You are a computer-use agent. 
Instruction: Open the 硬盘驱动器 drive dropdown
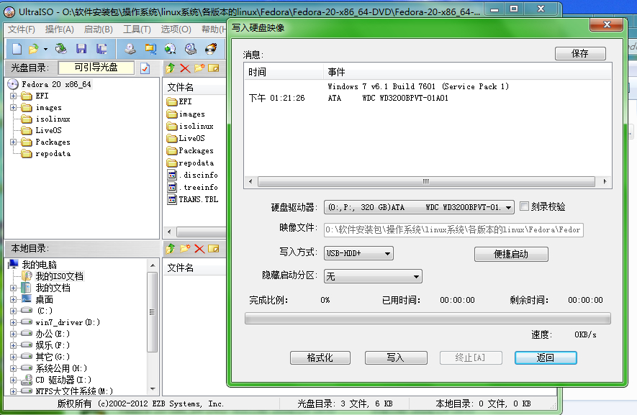point(508,207)
